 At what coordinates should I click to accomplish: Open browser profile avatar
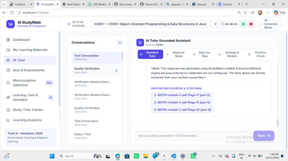pos(260,12)
